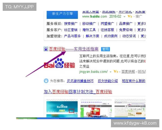Click the 85% rating link

coord(142,71)
